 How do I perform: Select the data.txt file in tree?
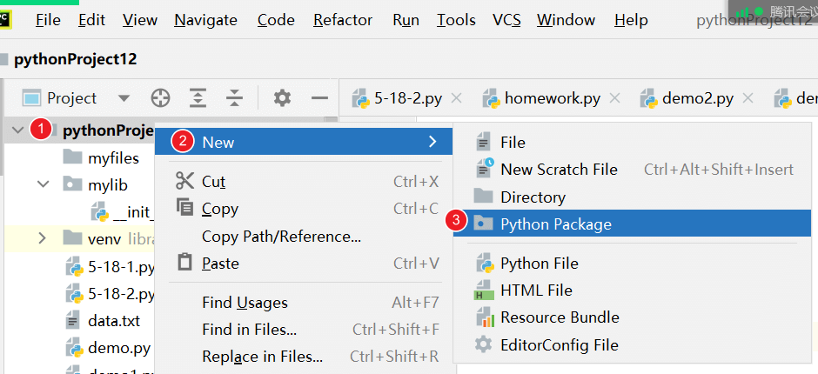[x=113, y=320]
